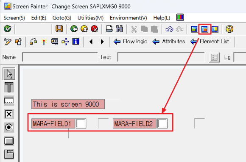Go back with the green arrow icon
Image resolution: width=246 pixels, height=162 pixels.
coord(74,29)
